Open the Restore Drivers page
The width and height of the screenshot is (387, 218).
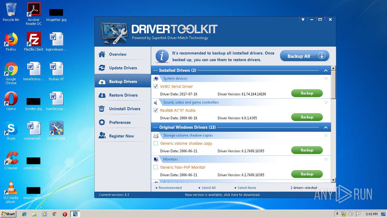click(123, 95)
